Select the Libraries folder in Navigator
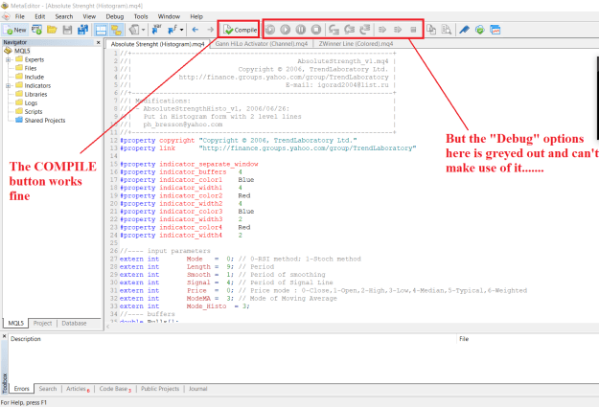 [x=35, y=94]
